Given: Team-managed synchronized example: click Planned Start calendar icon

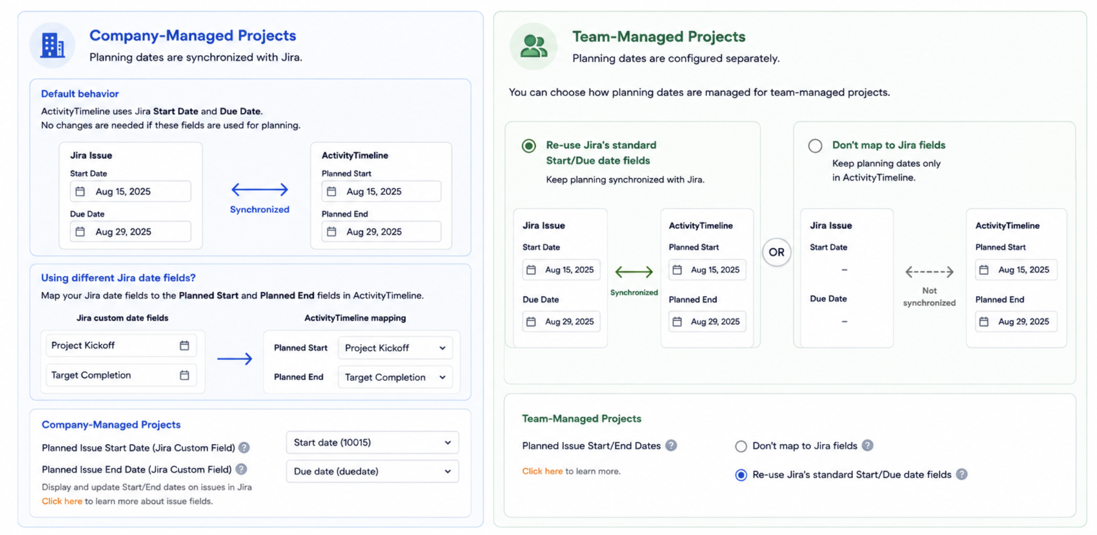Looking at the screenshot, I should [677, 270].
